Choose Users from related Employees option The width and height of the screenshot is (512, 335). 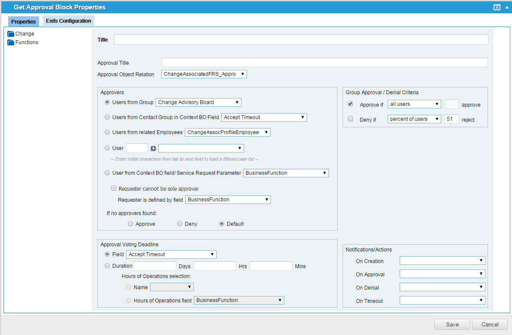click(x=107, y=132)
